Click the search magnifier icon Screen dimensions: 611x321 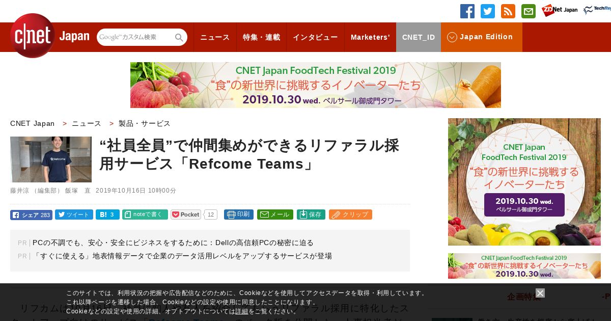coord(179,37)
